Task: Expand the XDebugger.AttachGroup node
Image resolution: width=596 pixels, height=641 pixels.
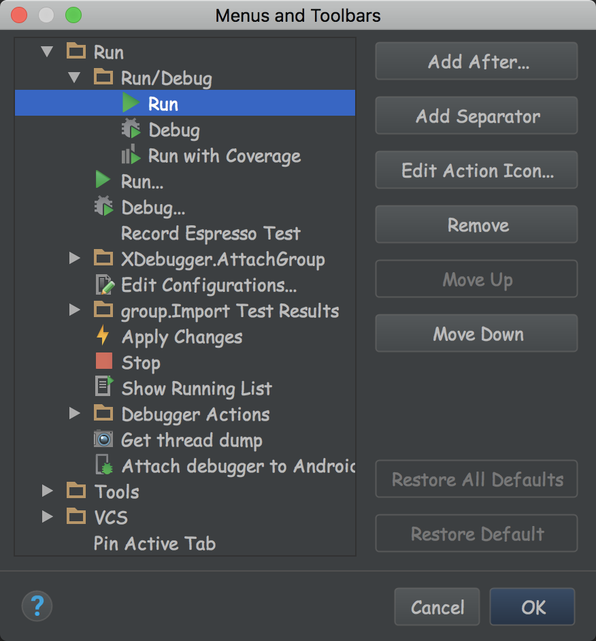Action: pyautogui.click(x=74, y=258)
